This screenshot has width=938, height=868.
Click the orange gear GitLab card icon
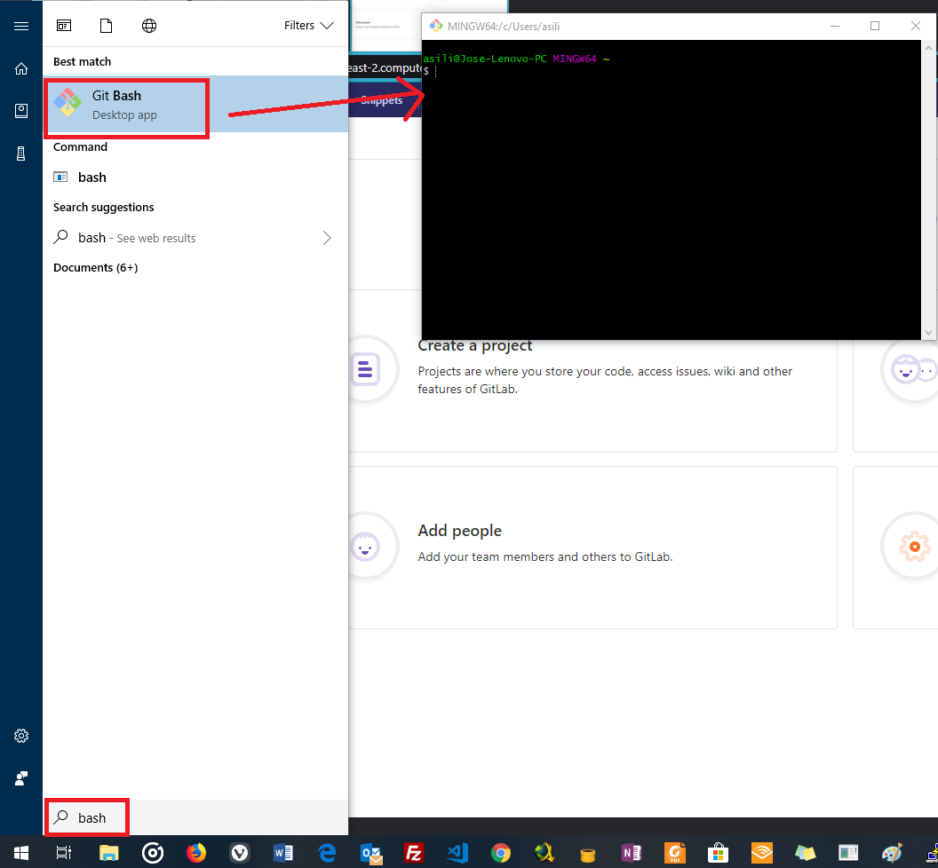[x=914, y=547]
